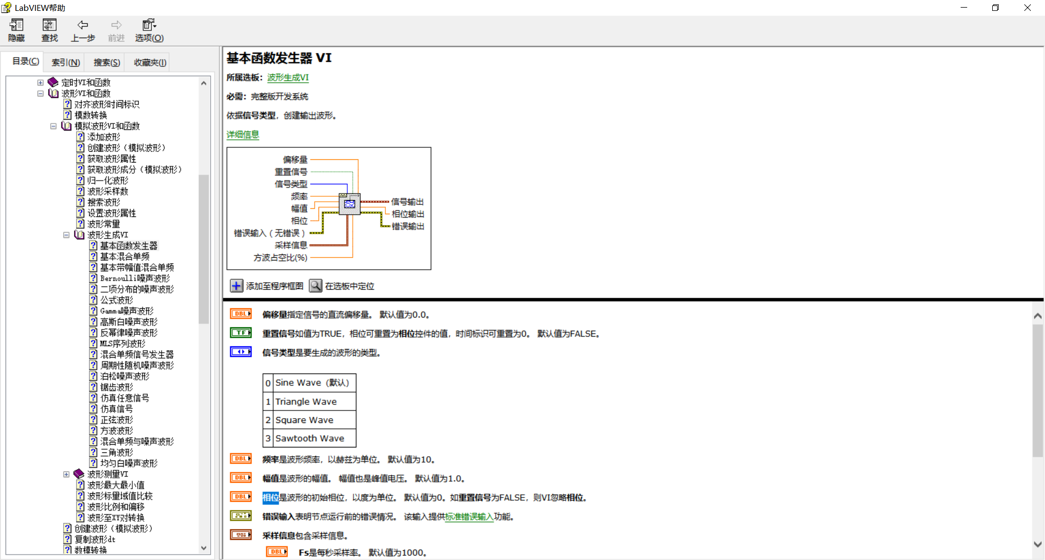1045x560 pixels.
Task: Open the 选项(O) options icon
Action: point(149,25)
